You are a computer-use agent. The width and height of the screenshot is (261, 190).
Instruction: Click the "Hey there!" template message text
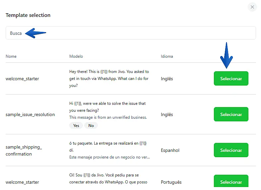109,79
